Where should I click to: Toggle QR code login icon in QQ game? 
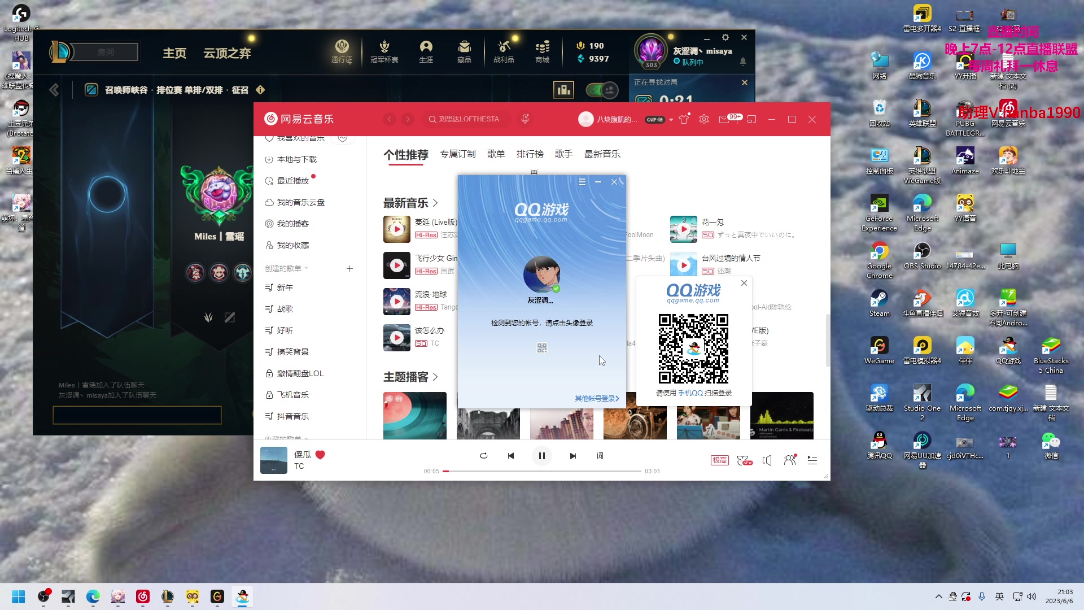[541, 348]
